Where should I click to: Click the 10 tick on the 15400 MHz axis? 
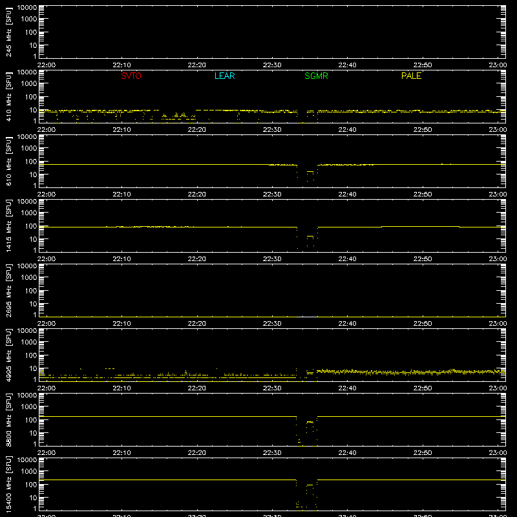[33, 498]
